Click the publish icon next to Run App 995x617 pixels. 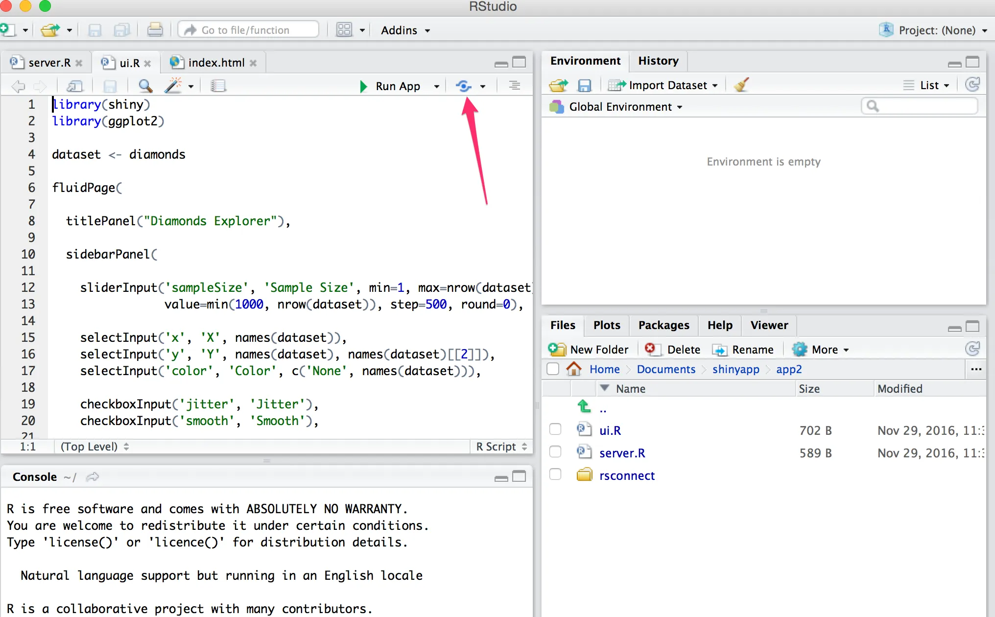pyautogui.click(x=463, y=86)
